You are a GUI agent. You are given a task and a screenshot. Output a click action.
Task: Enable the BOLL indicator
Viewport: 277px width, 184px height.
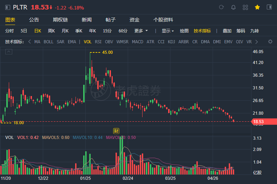tap(48, 42)
